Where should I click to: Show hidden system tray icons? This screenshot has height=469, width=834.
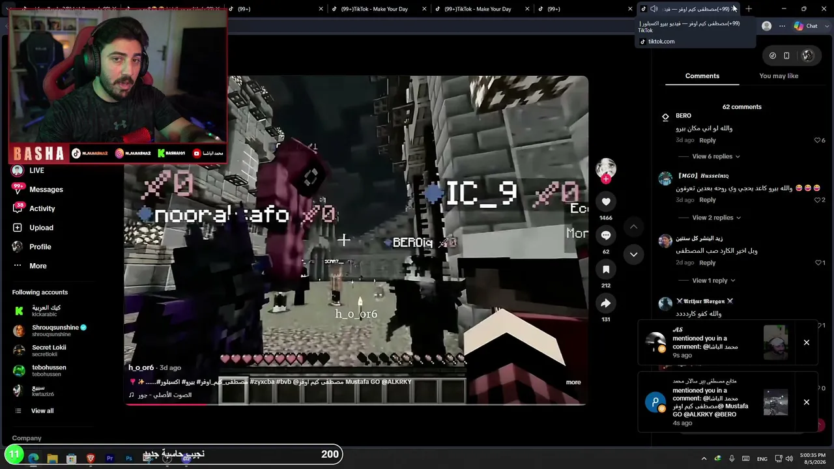[704, 459]
